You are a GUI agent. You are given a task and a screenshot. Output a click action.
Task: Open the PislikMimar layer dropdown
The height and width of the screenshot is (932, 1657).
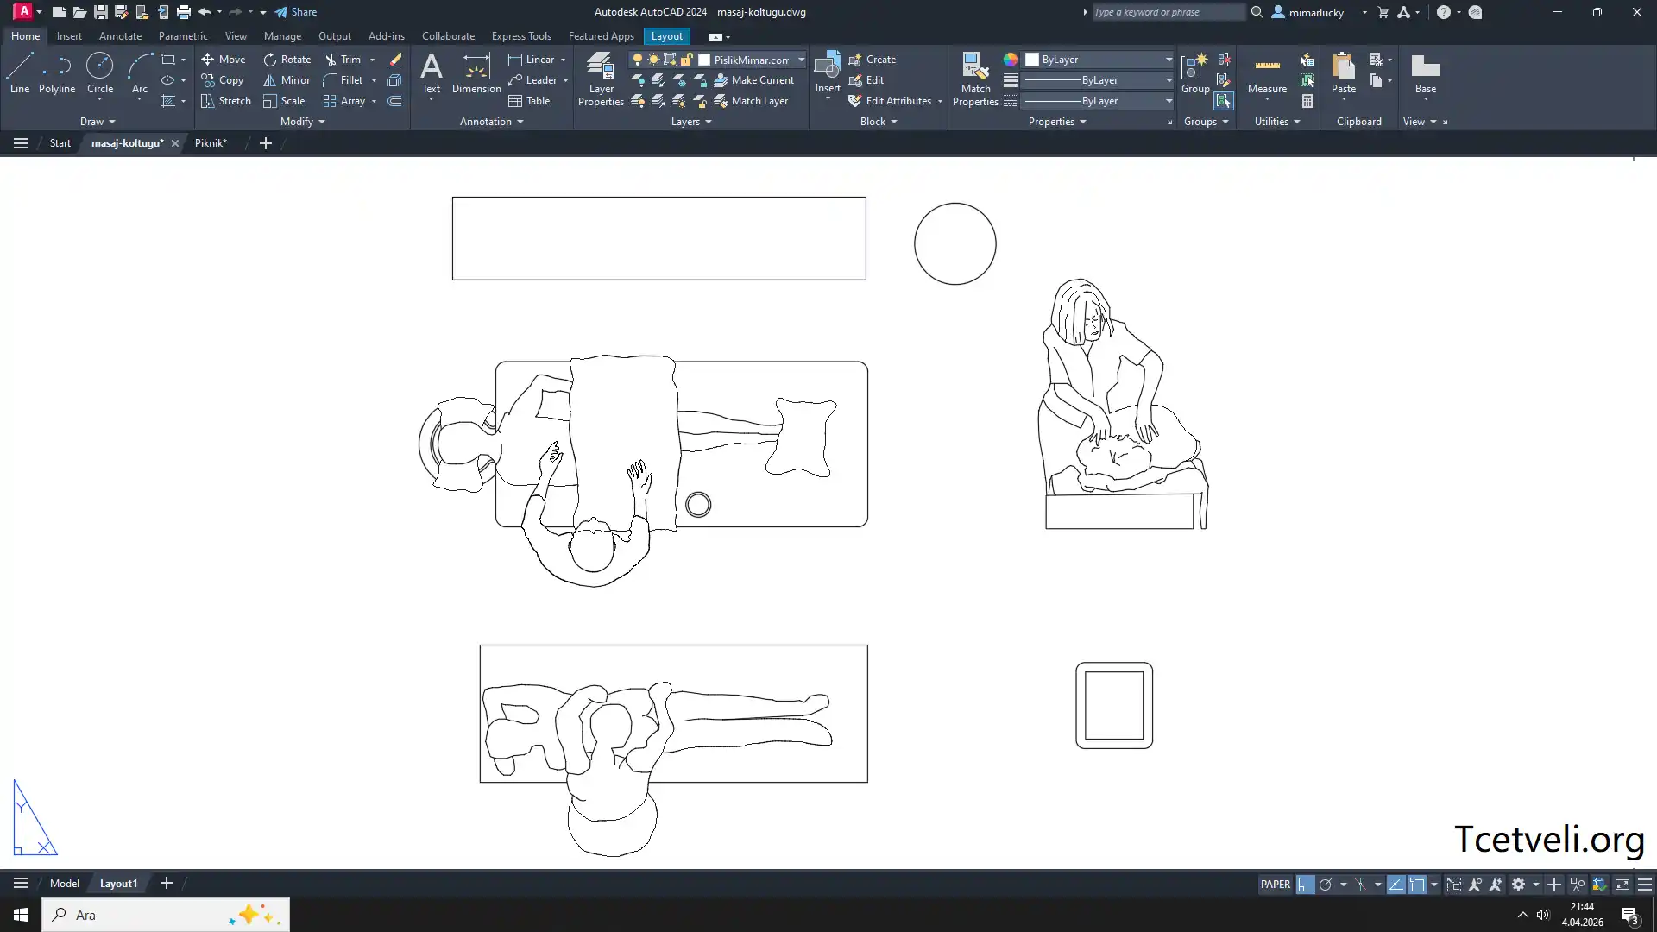tap(801, 60)
